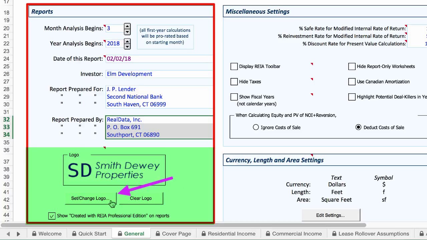Enable Use Canadian Amortization checkbox
The image size is (427, 240).
(352, 82)
